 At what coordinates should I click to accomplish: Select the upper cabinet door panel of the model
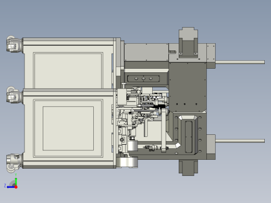tap(68, 70)
